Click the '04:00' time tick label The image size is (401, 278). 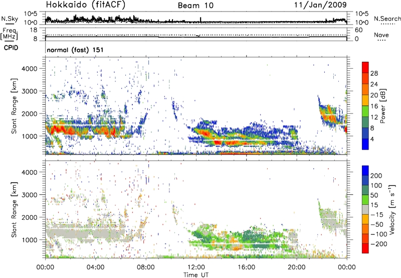point(96,267)
